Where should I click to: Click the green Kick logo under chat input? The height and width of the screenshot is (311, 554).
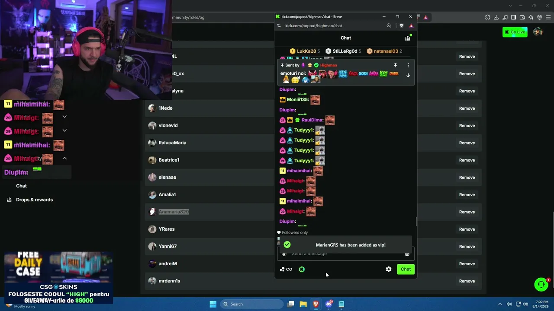[302, 270]
